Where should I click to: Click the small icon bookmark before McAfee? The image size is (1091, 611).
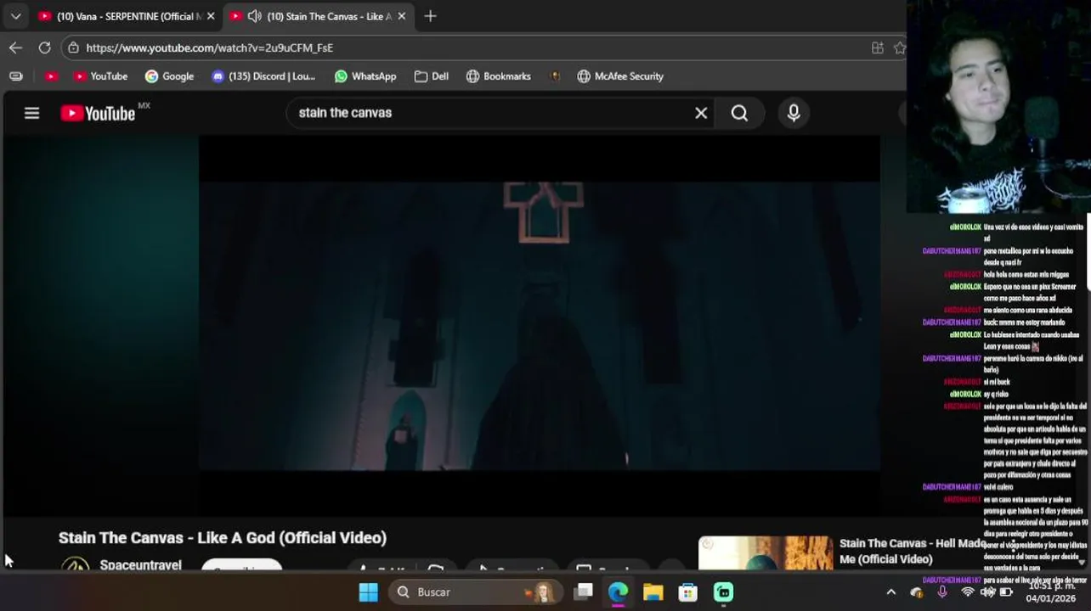pyautogui.click(x=555, y=76)
